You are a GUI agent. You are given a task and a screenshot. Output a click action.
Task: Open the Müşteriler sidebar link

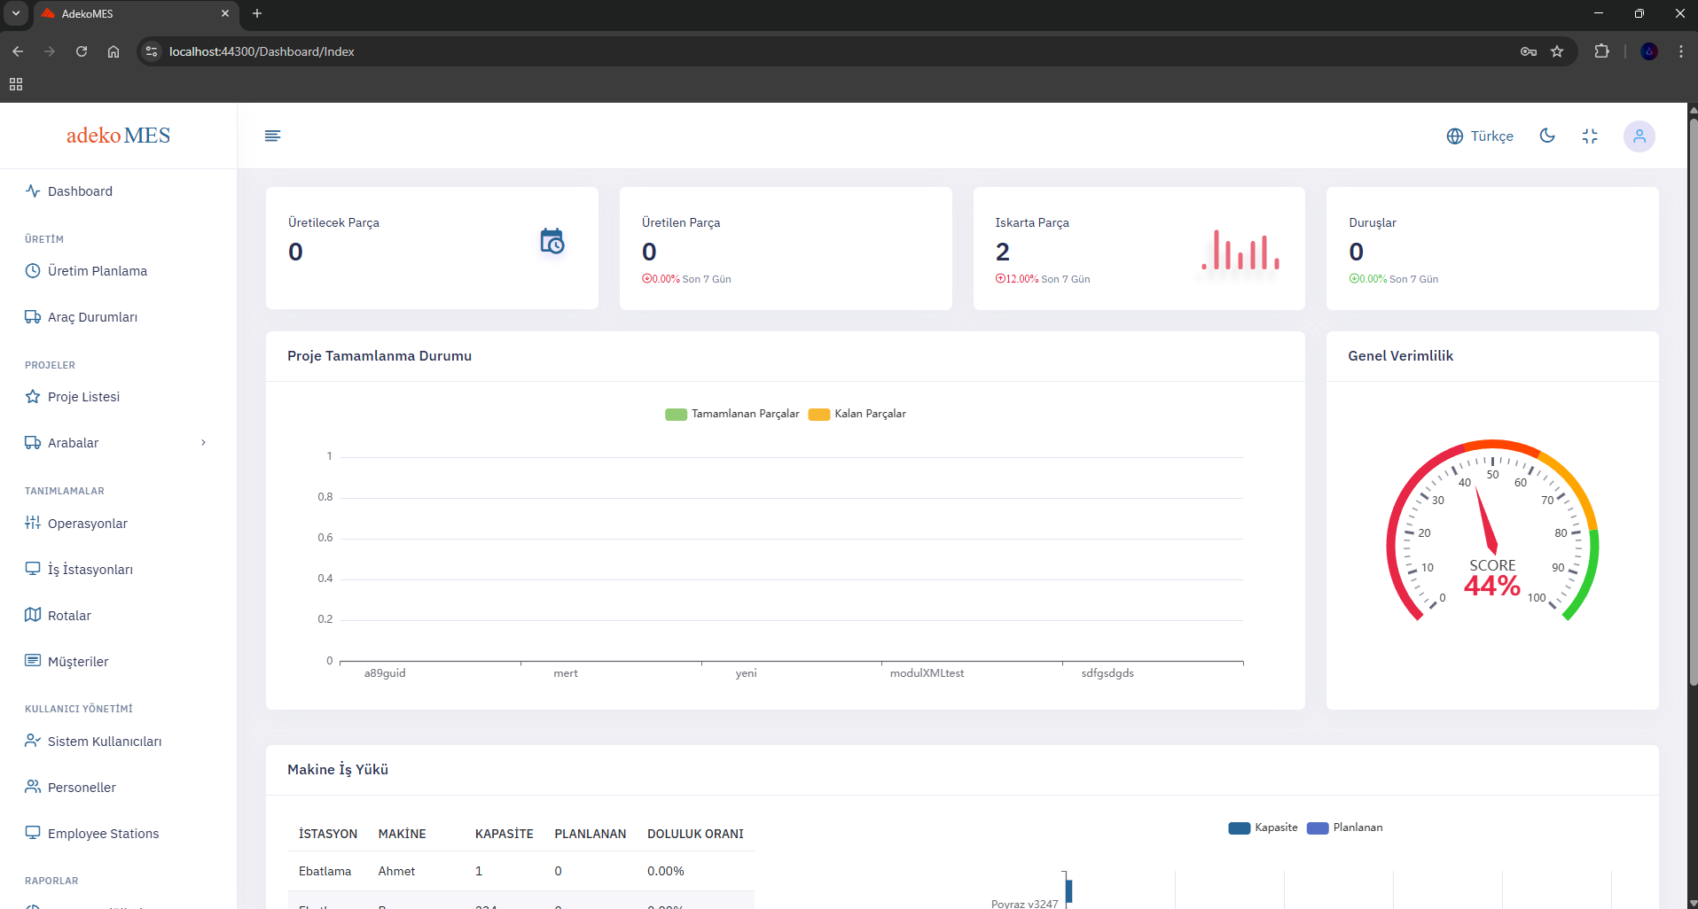(x=78, y=662)
